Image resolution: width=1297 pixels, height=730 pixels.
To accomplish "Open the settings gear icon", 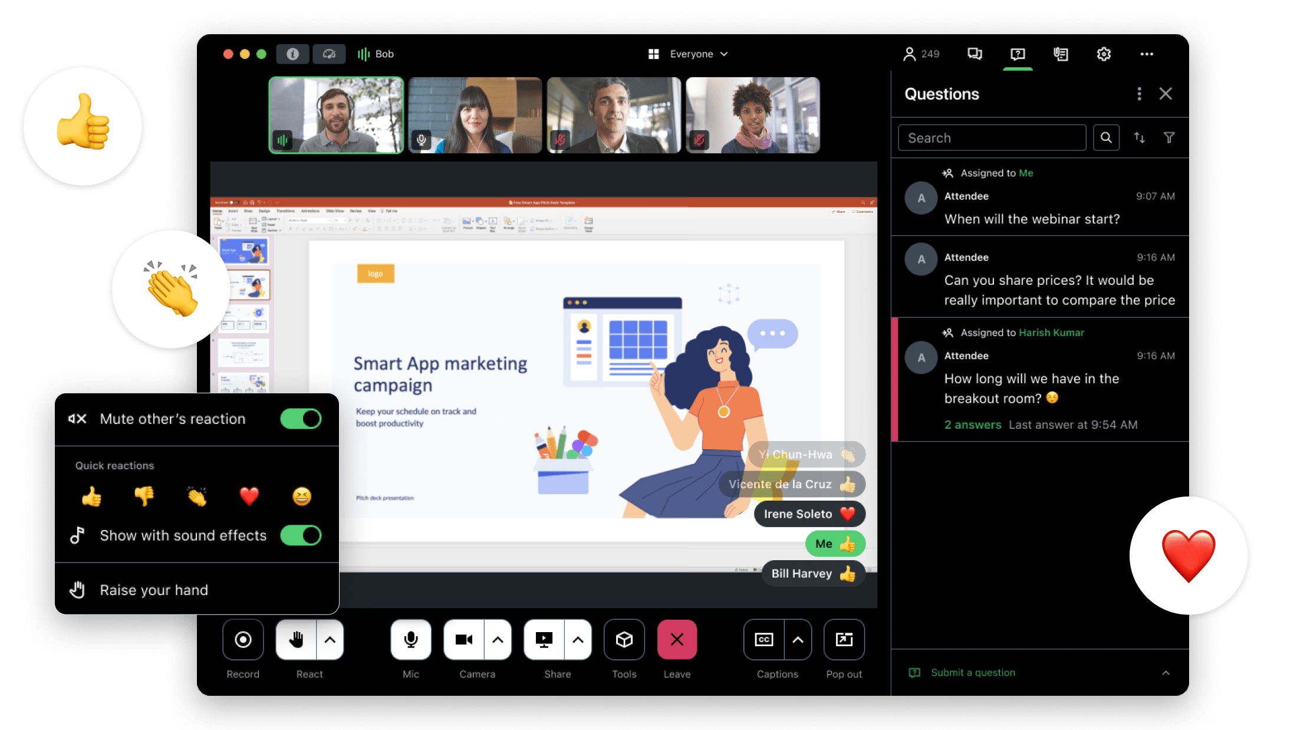I will click(1103, 54).
